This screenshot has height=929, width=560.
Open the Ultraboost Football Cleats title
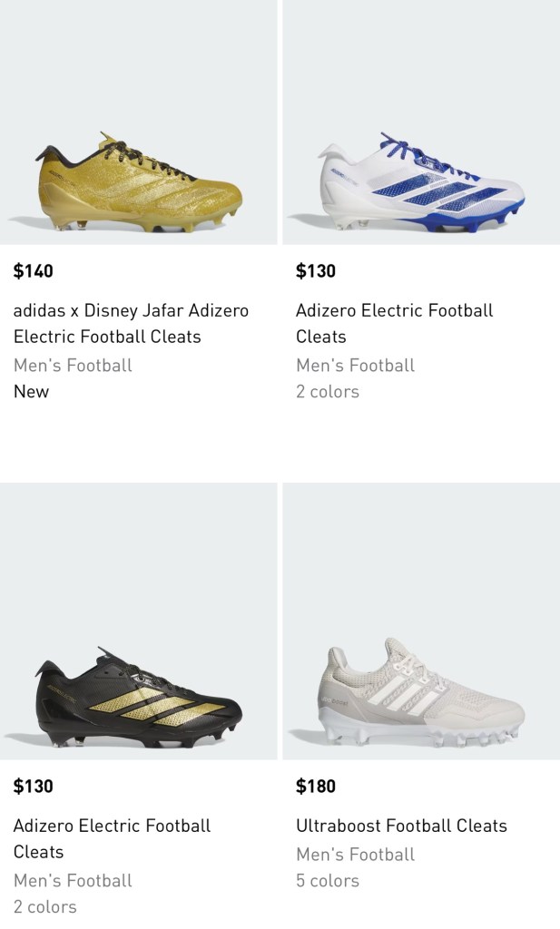(401, 826)
